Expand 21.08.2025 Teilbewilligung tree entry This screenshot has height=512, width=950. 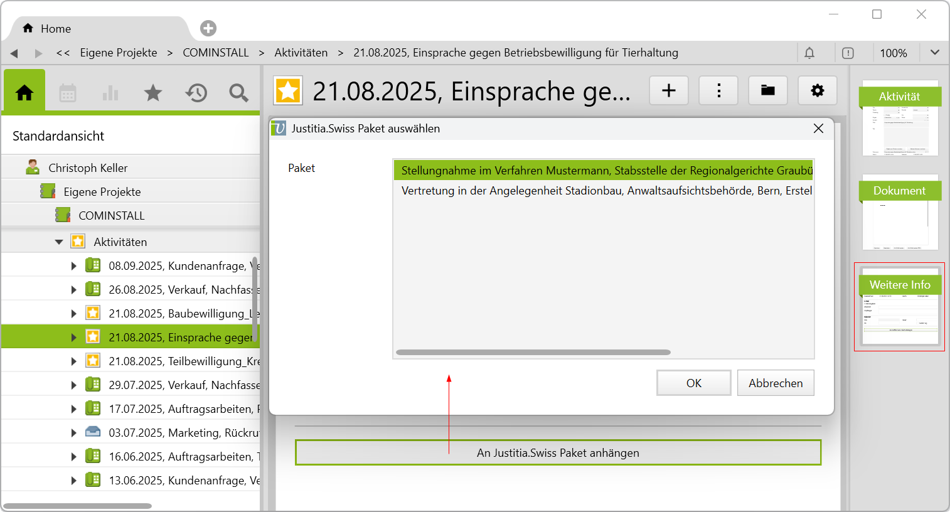click(73, 361)
